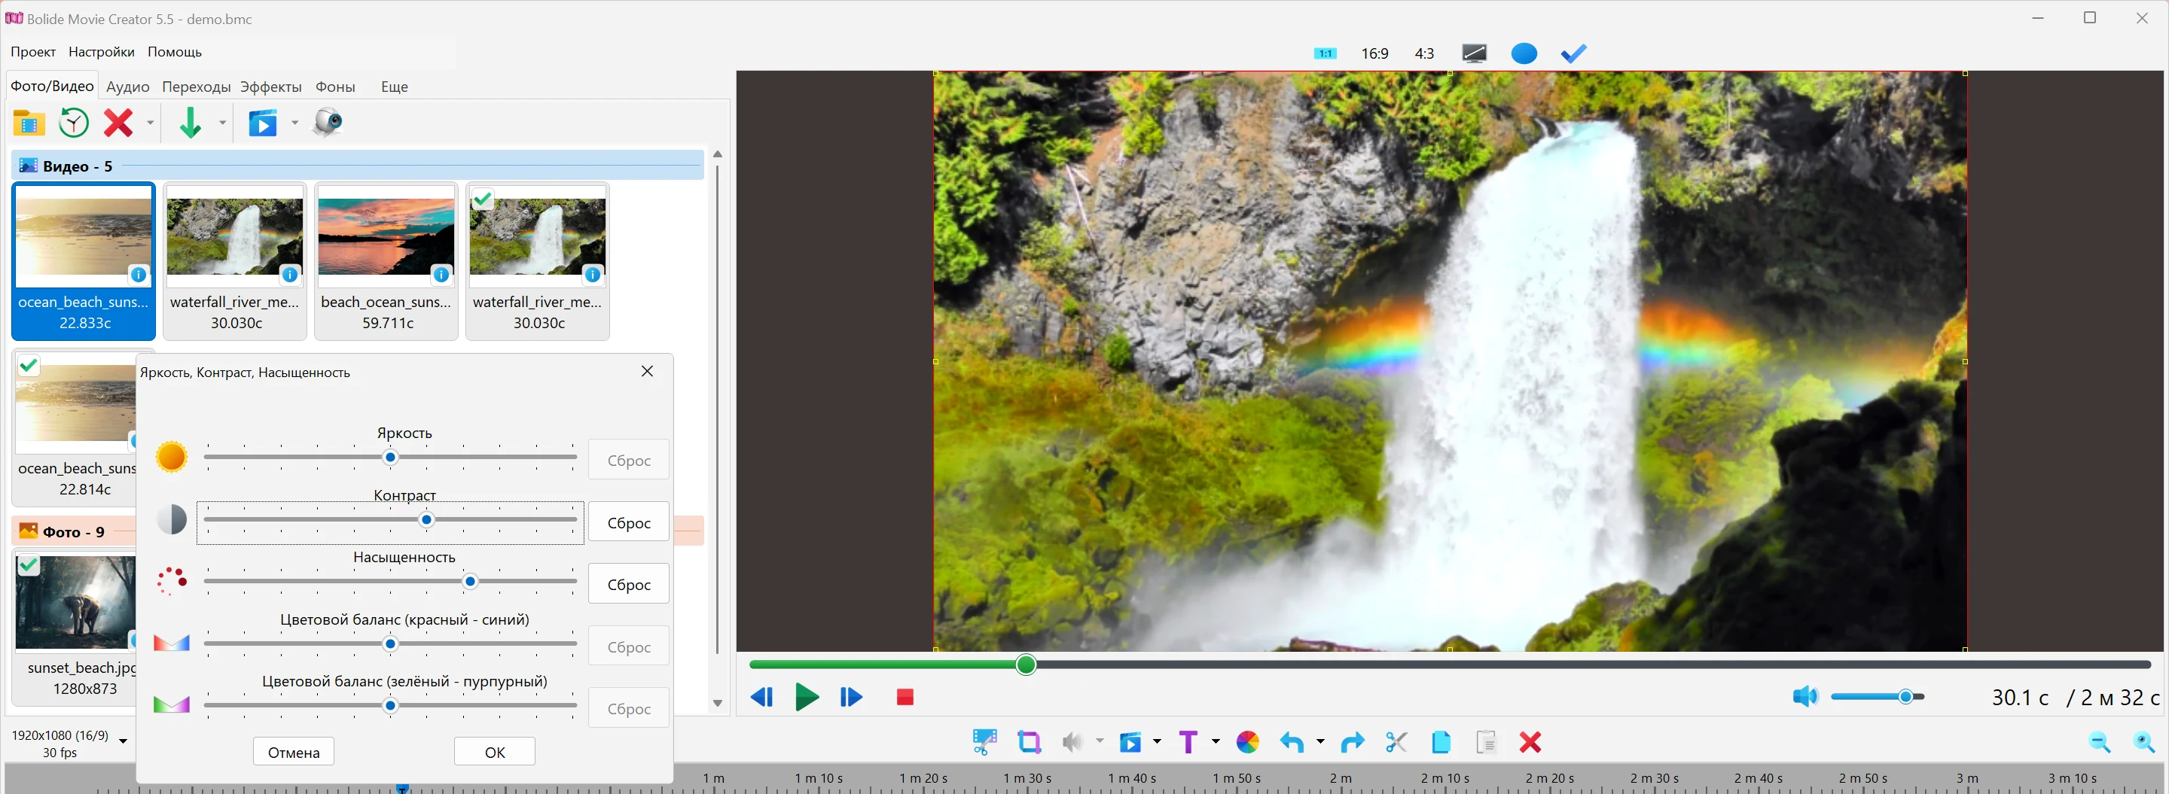
Task: Click the blue copy icon in timeline toolbar
Action: [1441, 742]
